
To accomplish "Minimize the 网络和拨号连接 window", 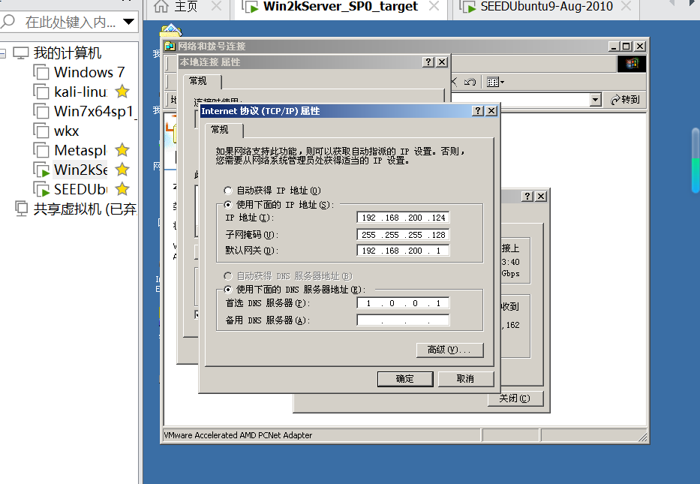I will tap(614, 47).
